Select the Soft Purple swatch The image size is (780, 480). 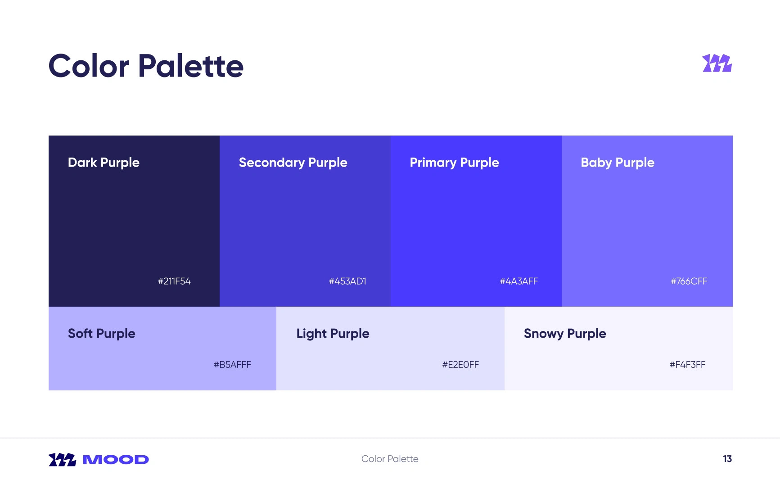click(162, 348)
